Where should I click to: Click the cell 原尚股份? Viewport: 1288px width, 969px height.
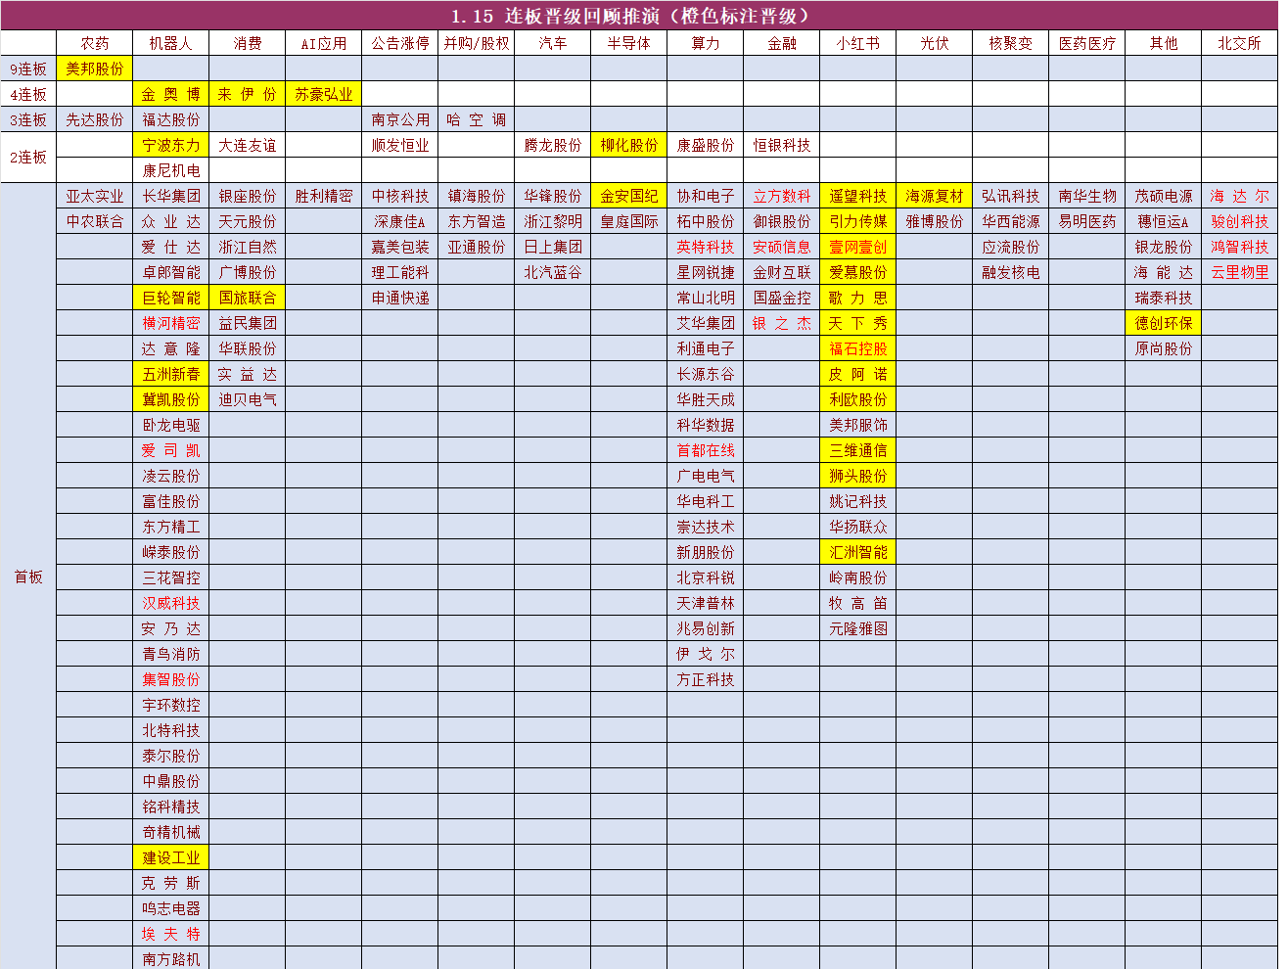click(1164, 348)
